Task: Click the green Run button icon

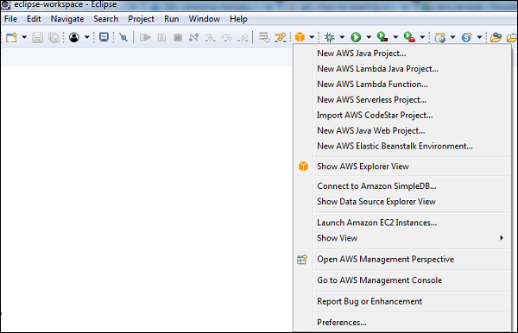Action: [x=356, y=37]
